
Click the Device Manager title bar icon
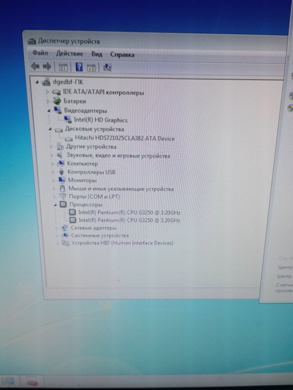coord(32,40)
